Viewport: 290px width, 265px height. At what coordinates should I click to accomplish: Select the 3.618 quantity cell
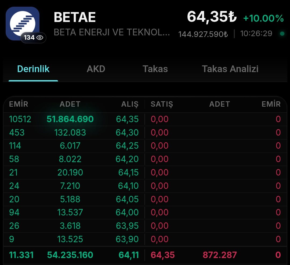(70, 226)
